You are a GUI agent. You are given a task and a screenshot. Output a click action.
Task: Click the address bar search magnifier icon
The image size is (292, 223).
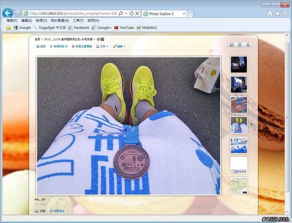(x=121, y=13)
